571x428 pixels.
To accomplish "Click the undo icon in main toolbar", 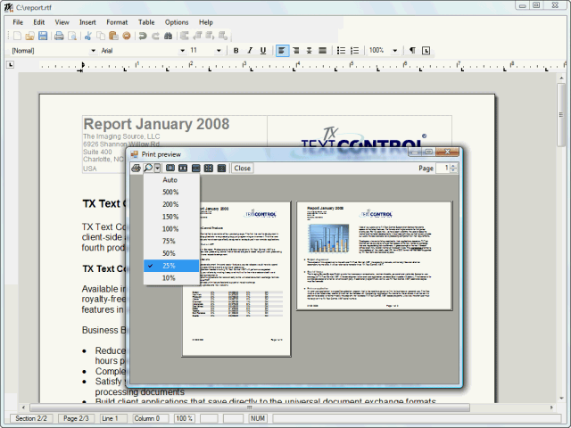I will tap(142, 36).
